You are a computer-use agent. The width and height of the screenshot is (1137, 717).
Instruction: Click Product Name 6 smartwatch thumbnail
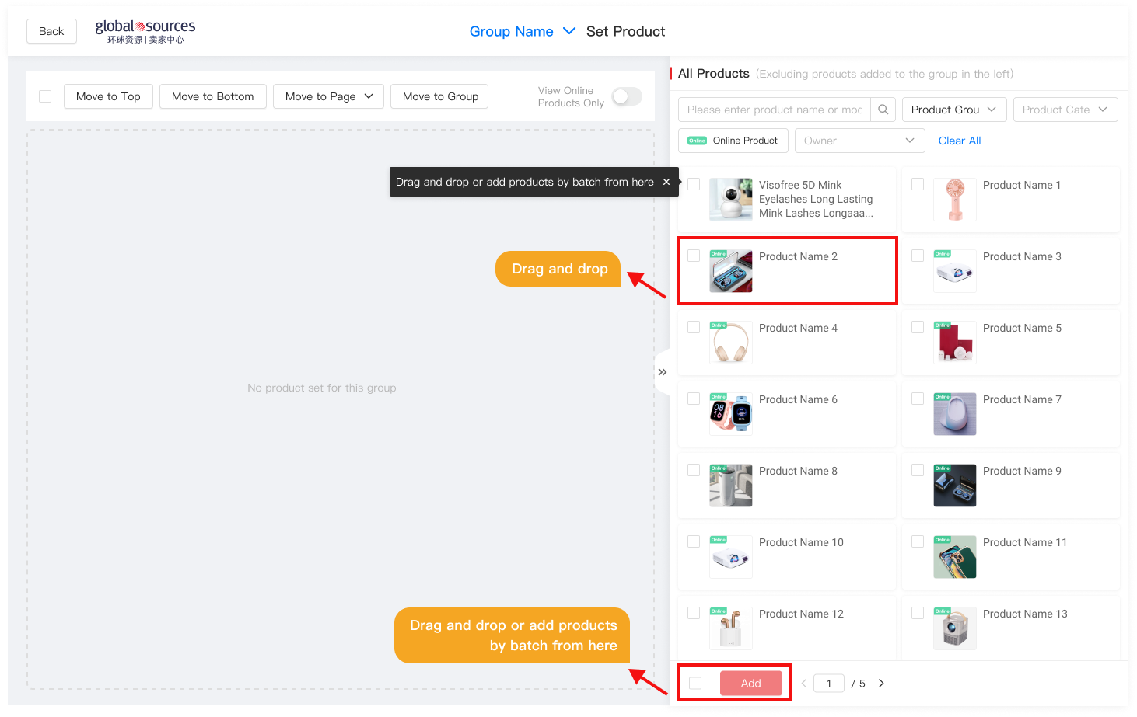730,414
